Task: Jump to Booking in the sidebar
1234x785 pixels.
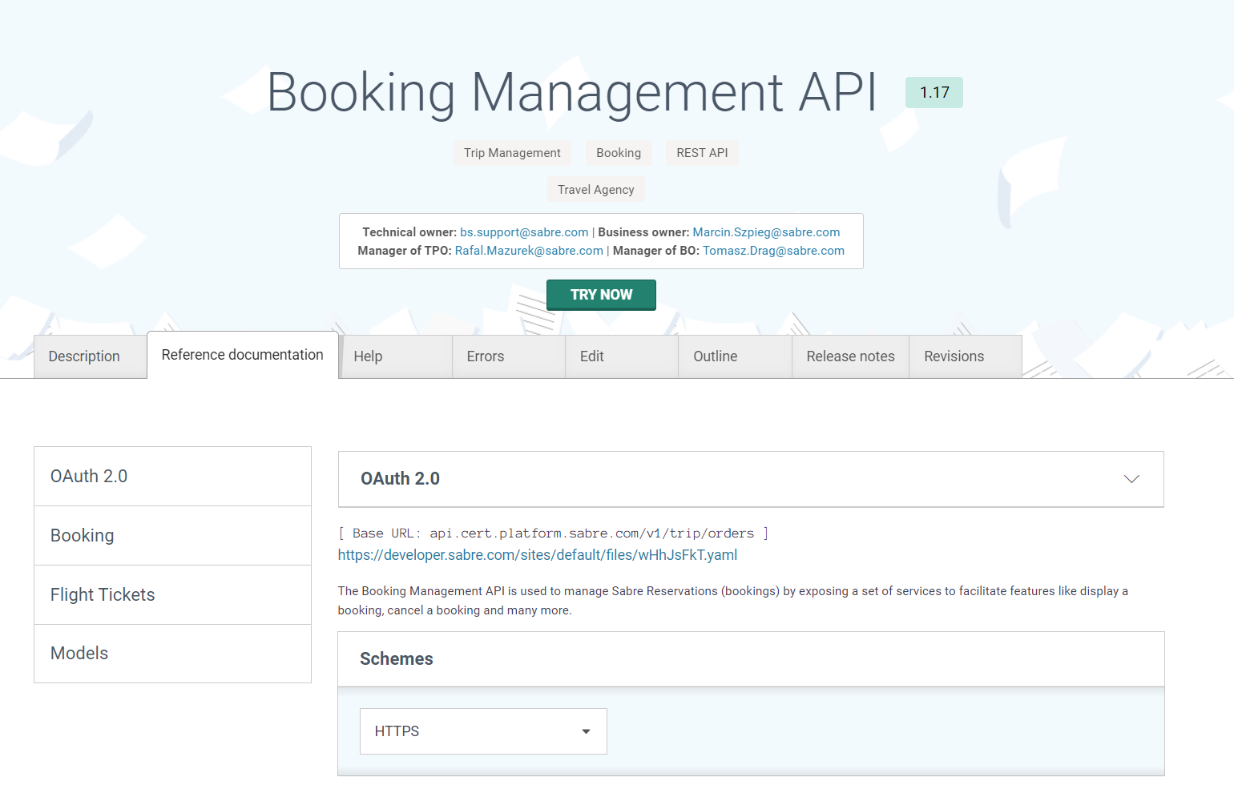Action: click(172, 536)
